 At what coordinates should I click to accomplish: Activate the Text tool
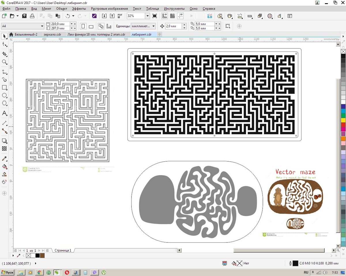[x=4, y=113]
